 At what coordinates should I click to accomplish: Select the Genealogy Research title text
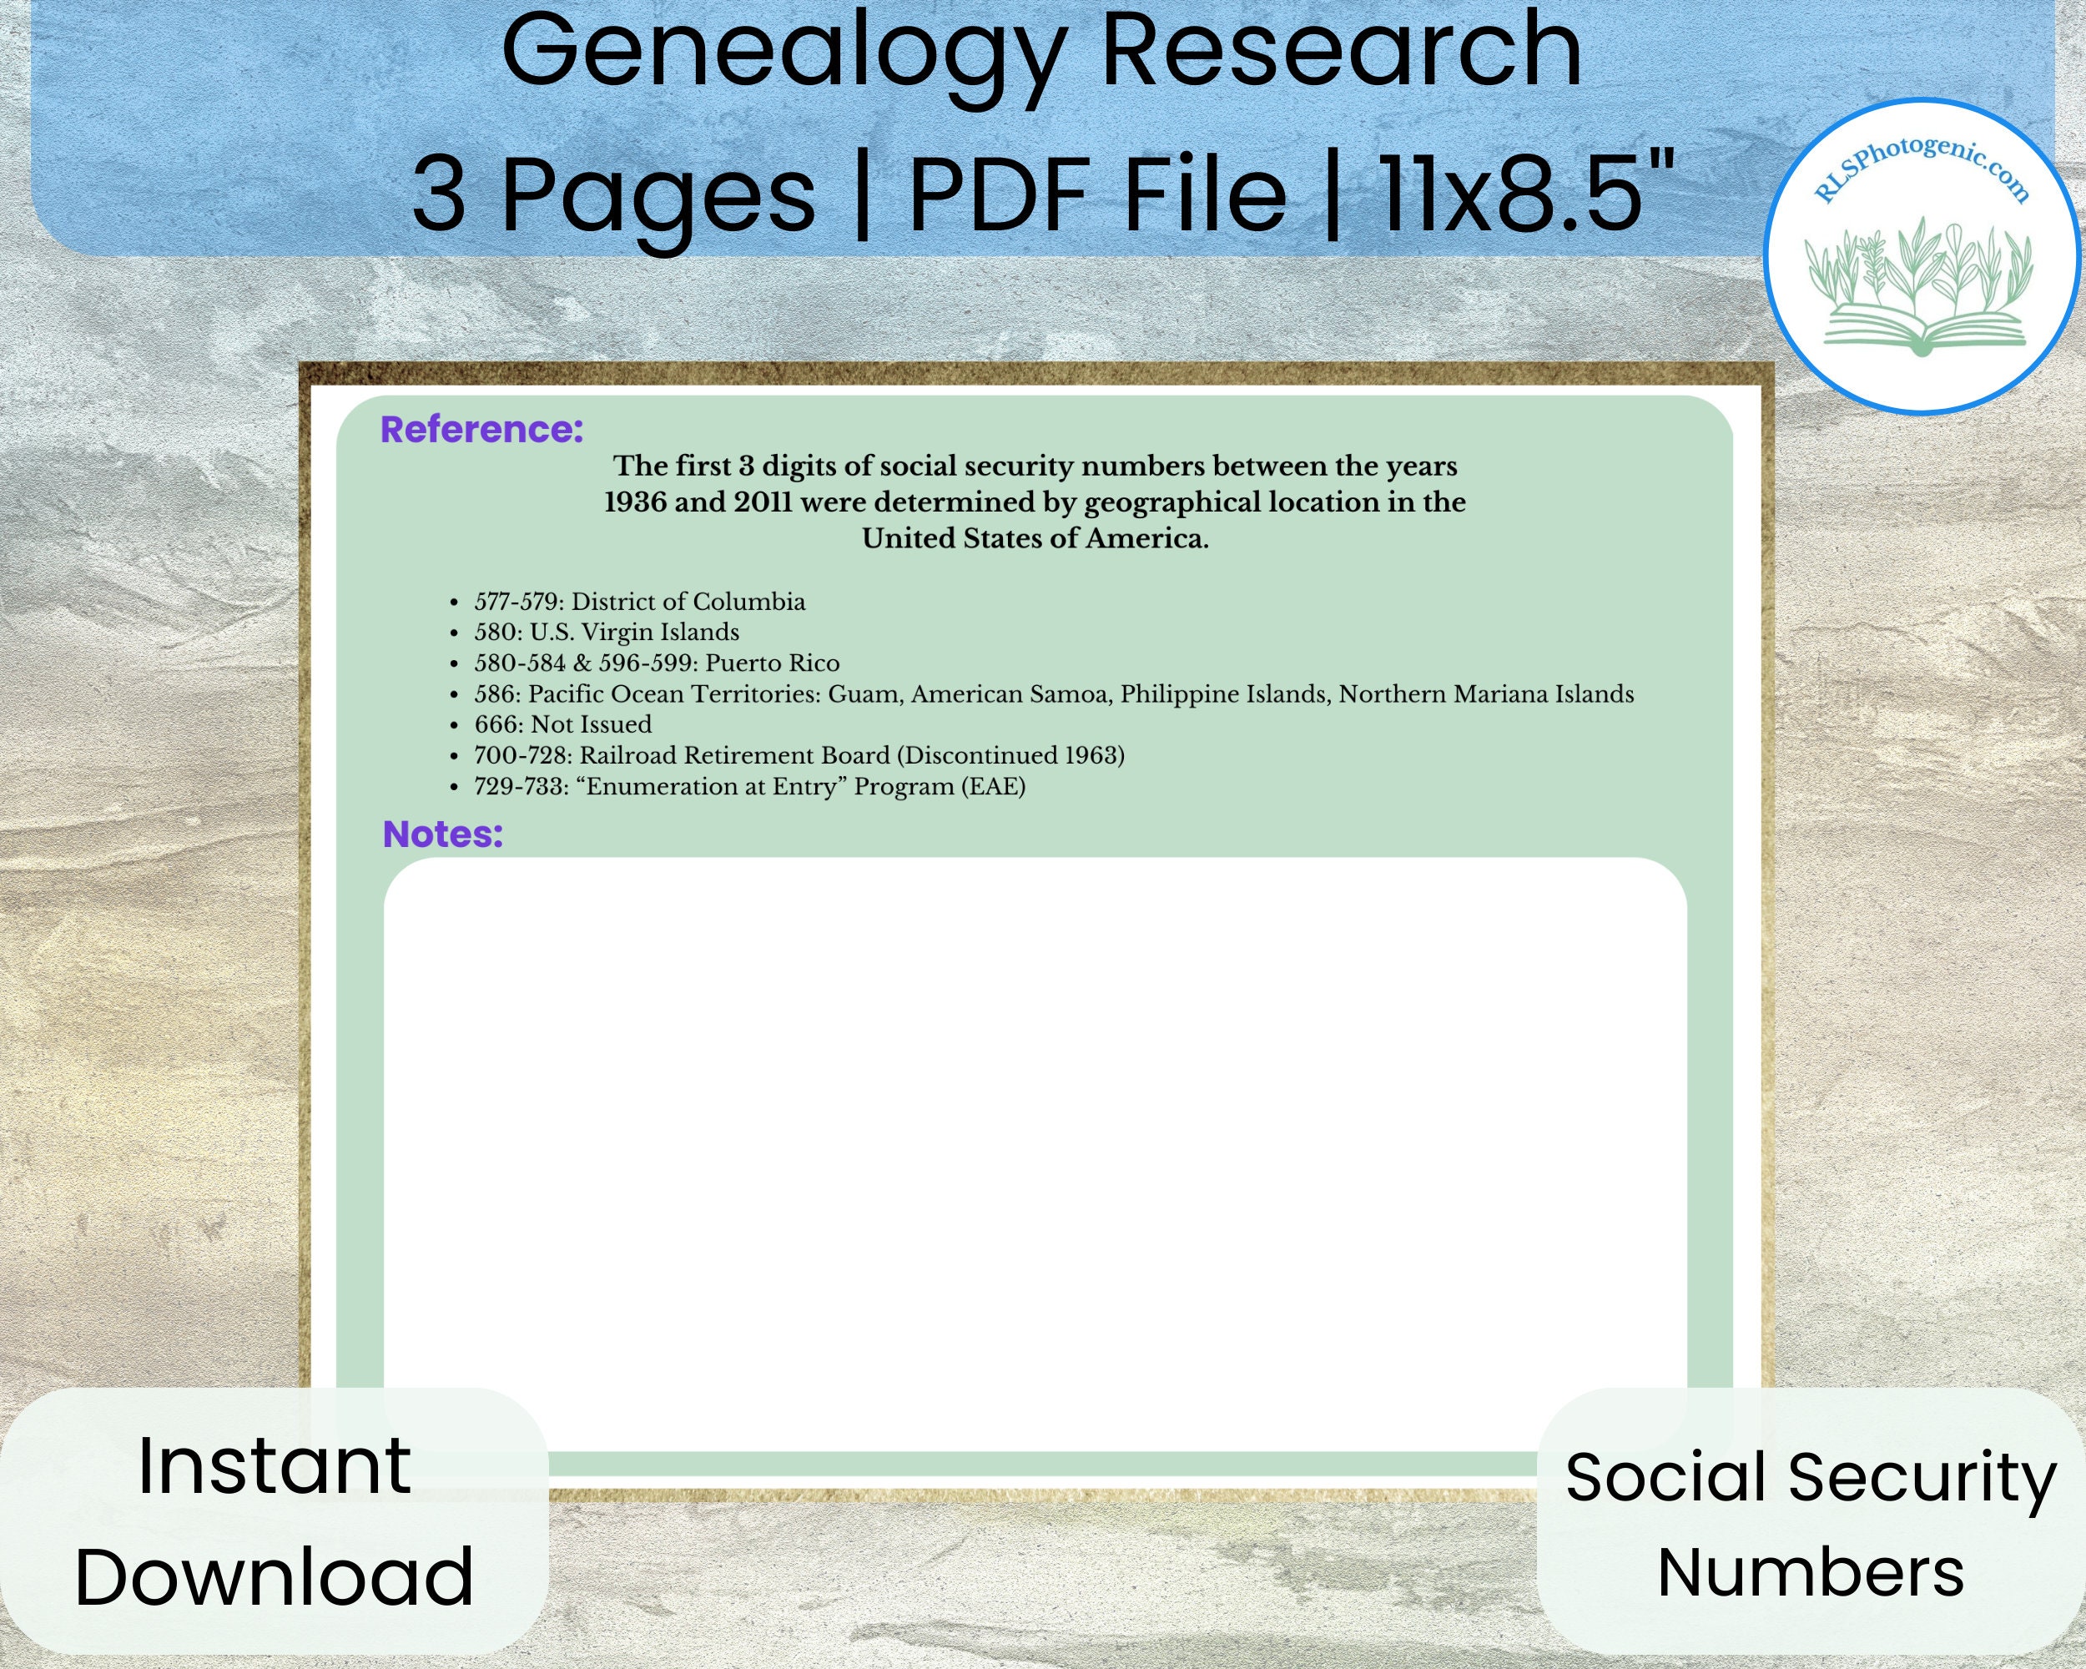coord(1040,53)
